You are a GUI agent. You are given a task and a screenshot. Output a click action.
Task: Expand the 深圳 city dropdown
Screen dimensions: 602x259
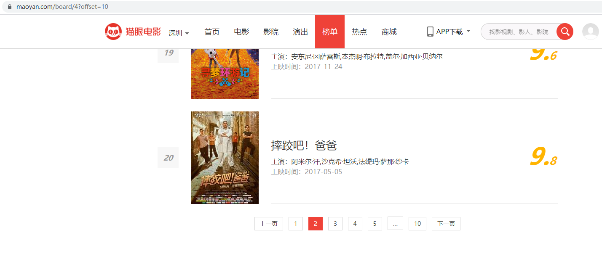click(179, 33)
